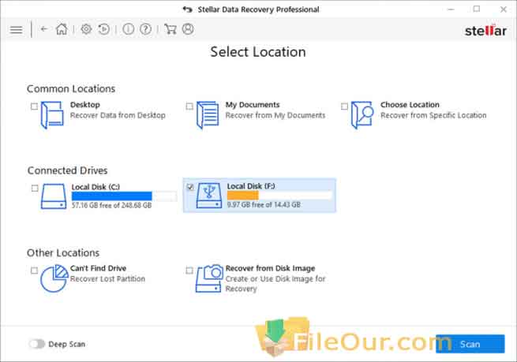The height and width of the screenshot is (362, 517).
Task: Open the hamburger menu
Action: click(x=16, y=30)
